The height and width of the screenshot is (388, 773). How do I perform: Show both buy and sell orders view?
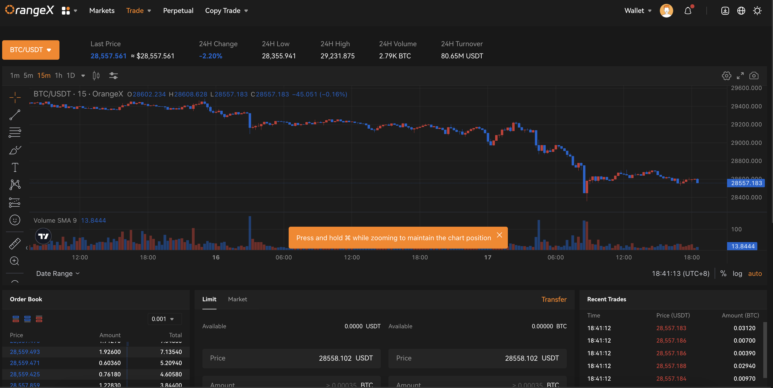[16, 319]
